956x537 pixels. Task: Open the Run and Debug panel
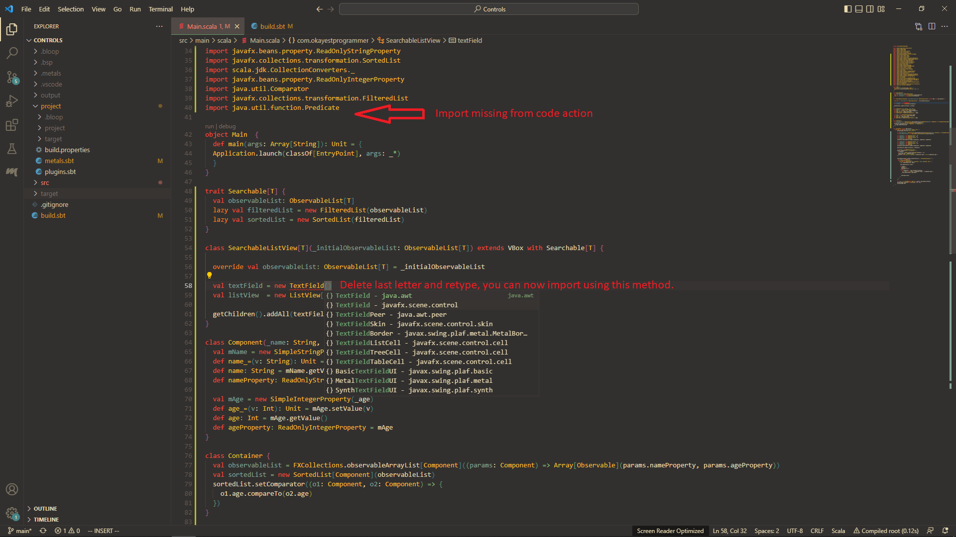(12, 101)
